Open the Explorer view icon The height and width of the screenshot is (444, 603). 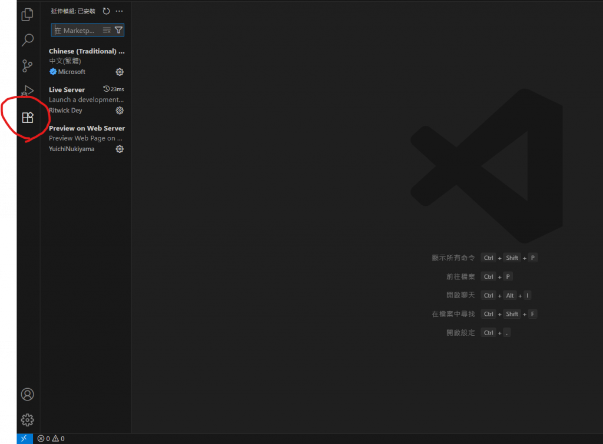click(x=27, y=15)
